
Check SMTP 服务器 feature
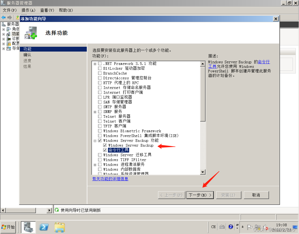(100, 107)
